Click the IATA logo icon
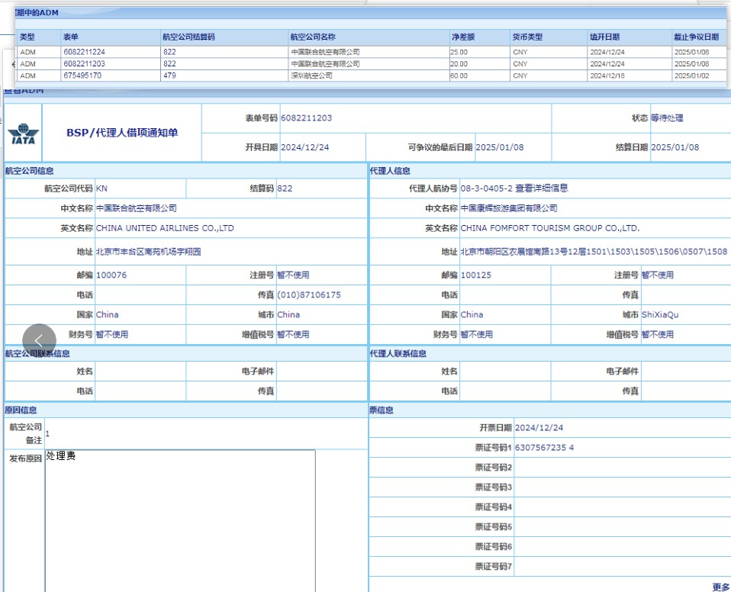The image size is (731, 592). (22, 134)
